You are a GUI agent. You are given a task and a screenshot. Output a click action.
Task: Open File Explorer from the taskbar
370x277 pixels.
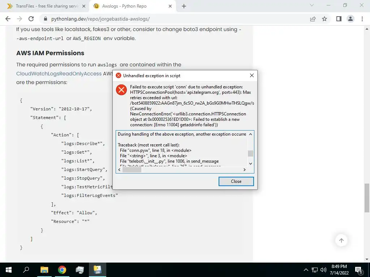pyautogui.click(x=44, y=270)
